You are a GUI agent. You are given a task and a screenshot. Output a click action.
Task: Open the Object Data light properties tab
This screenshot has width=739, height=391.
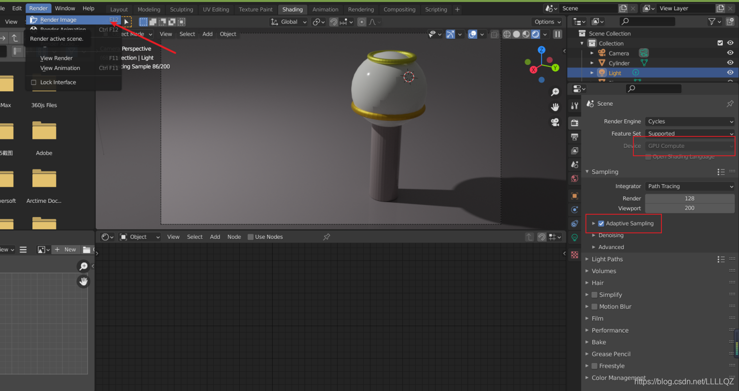point(574,238)
